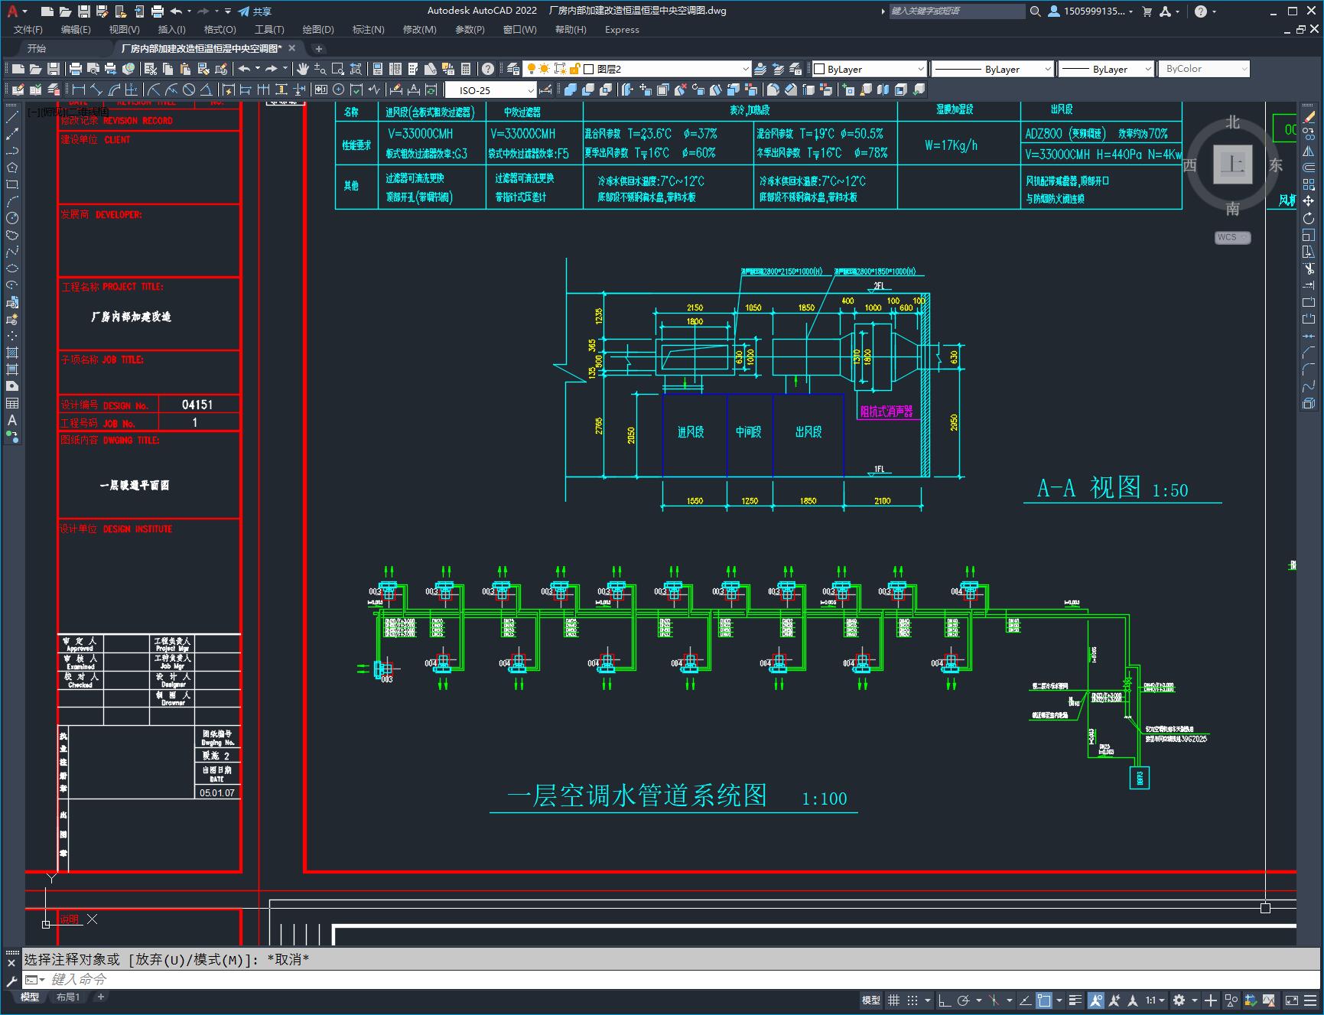Open the Table tool
Screen dimensions: 1324x1015
point(11,403)
